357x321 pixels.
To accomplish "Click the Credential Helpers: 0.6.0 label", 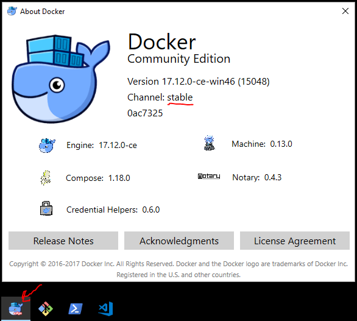I will tap(113, 210).
